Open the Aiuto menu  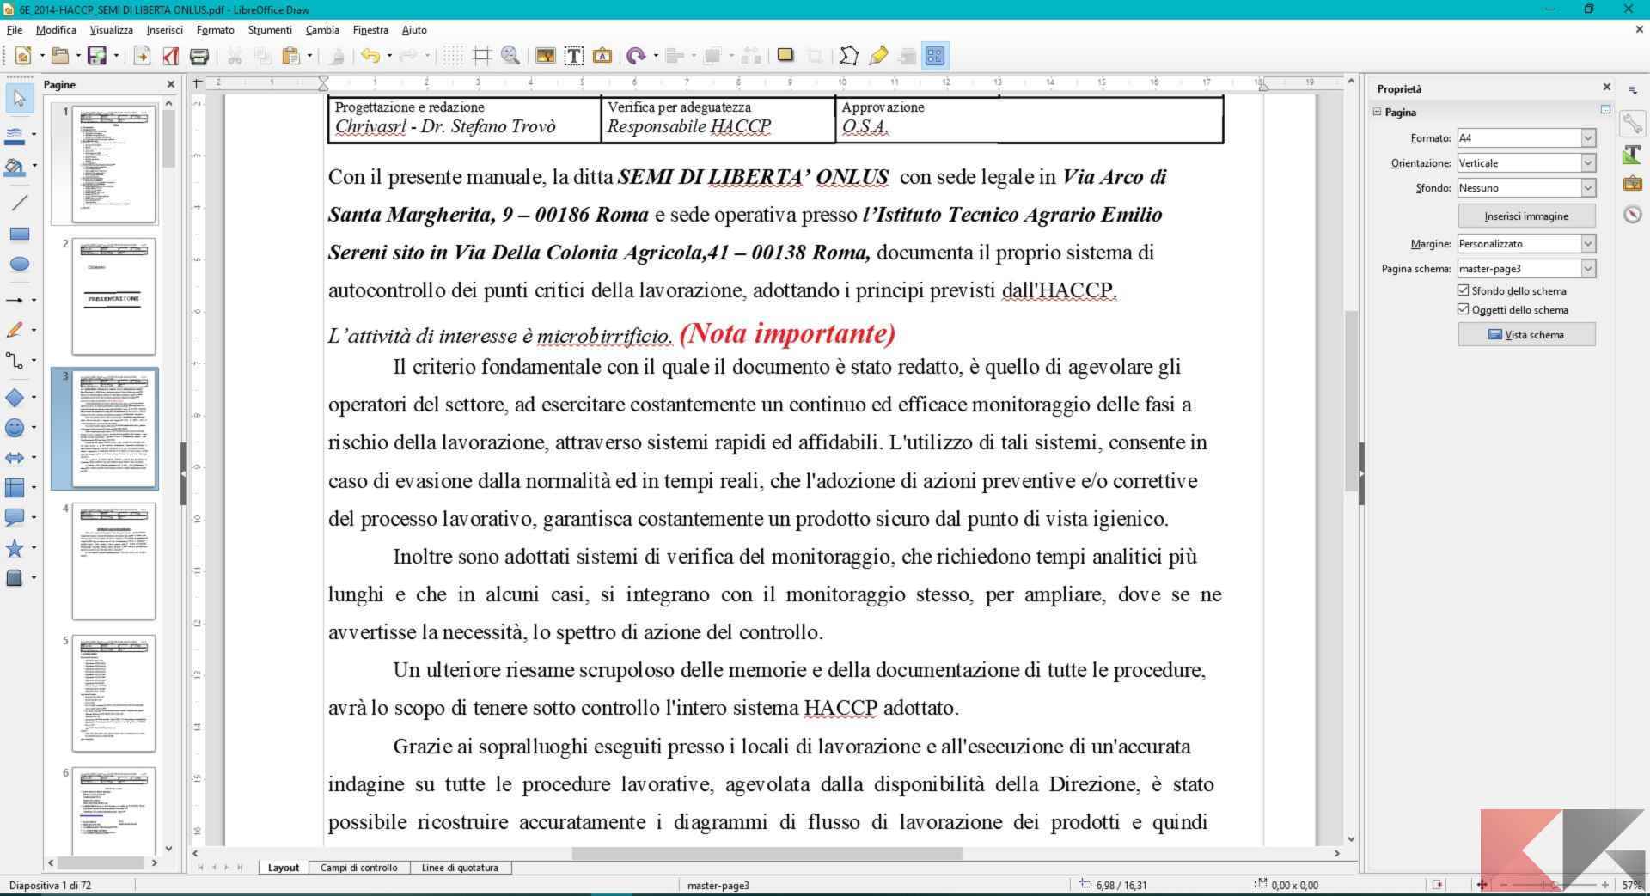[414, 29]
